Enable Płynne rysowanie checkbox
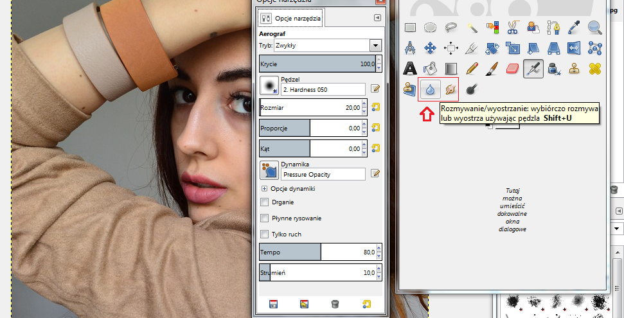624x318 pixels. [264, 218]
